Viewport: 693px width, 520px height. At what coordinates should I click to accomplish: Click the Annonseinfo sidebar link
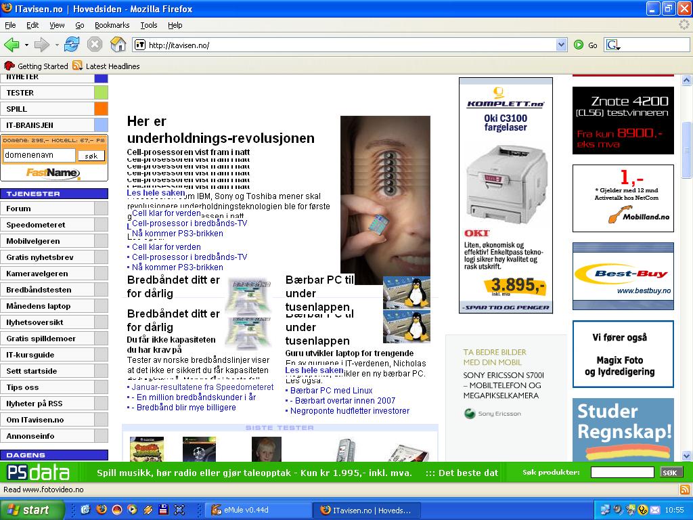(x=54, y=436)
